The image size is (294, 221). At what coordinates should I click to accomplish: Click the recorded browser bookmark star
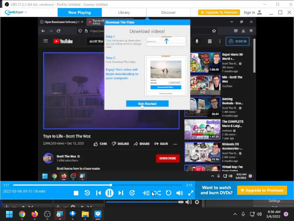tap(214, 31)
